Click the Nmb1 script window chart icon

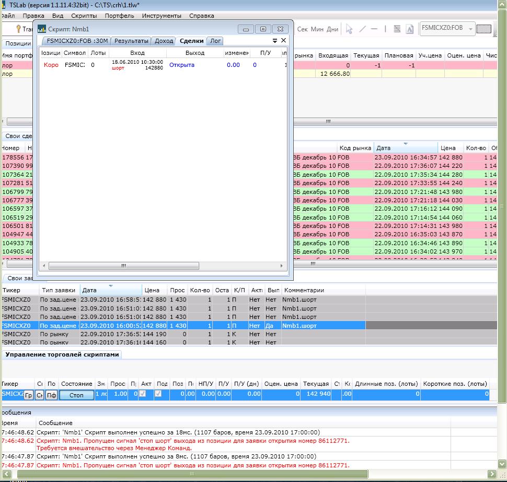pyautogui.click(x=41, y=29)
